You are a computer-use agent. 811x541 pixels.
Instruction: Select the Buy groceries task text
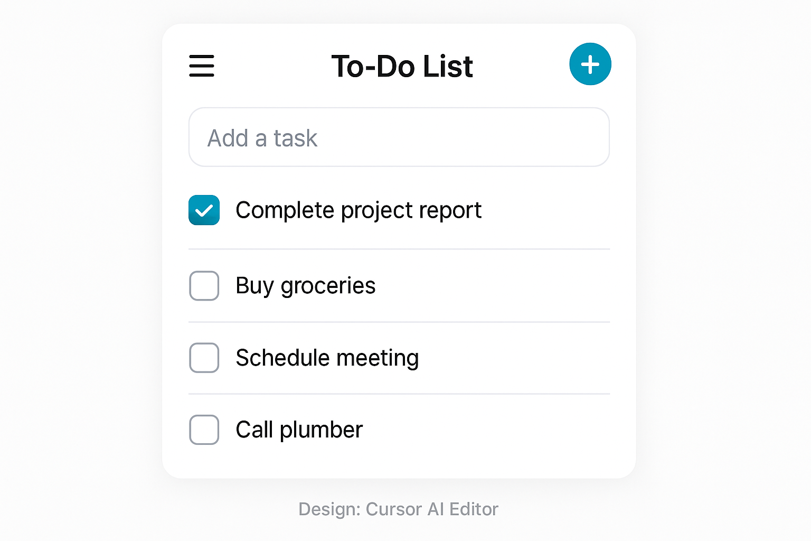[x=305, y=286]
